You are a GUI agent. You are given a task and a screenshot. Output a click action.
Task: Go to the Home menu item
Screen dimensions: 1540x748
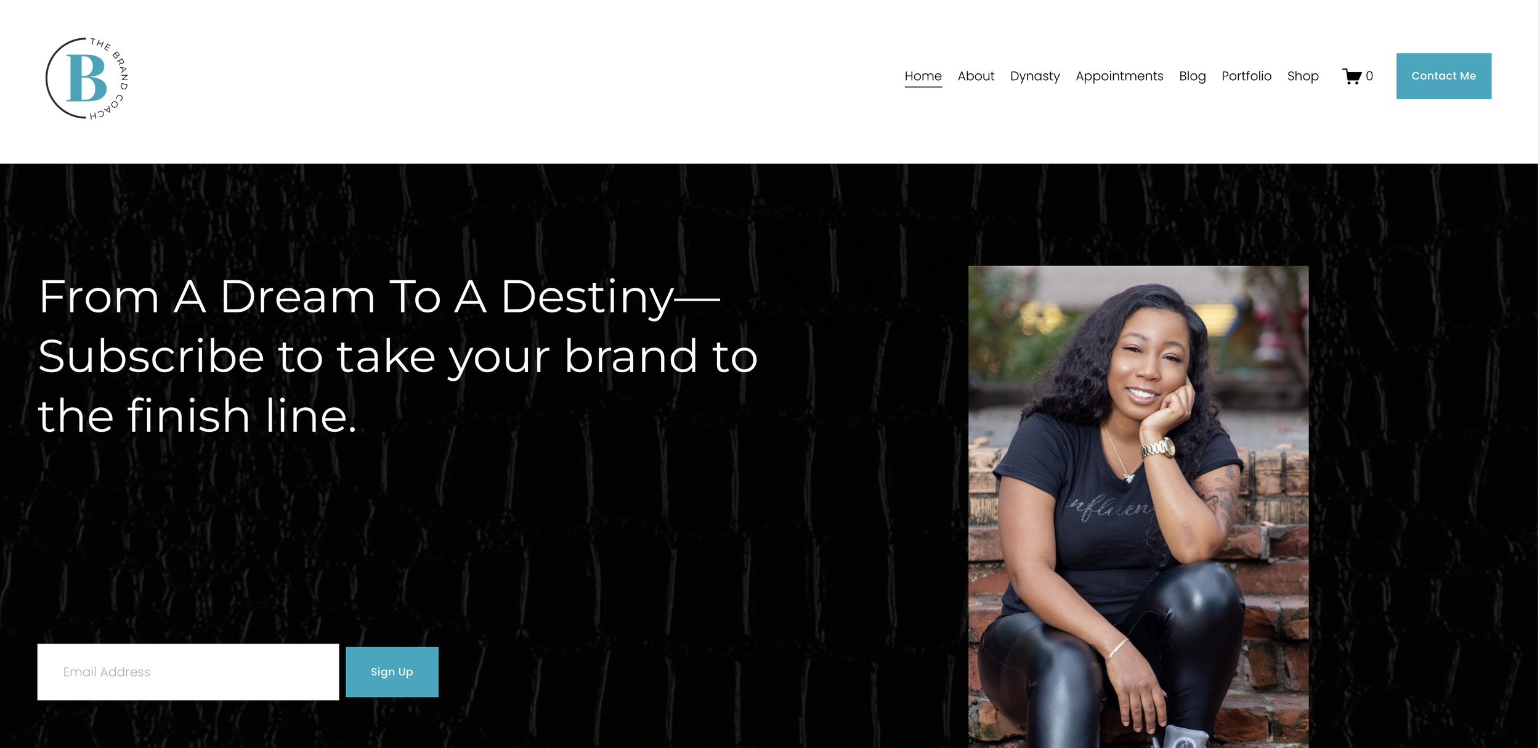point(923,76)
